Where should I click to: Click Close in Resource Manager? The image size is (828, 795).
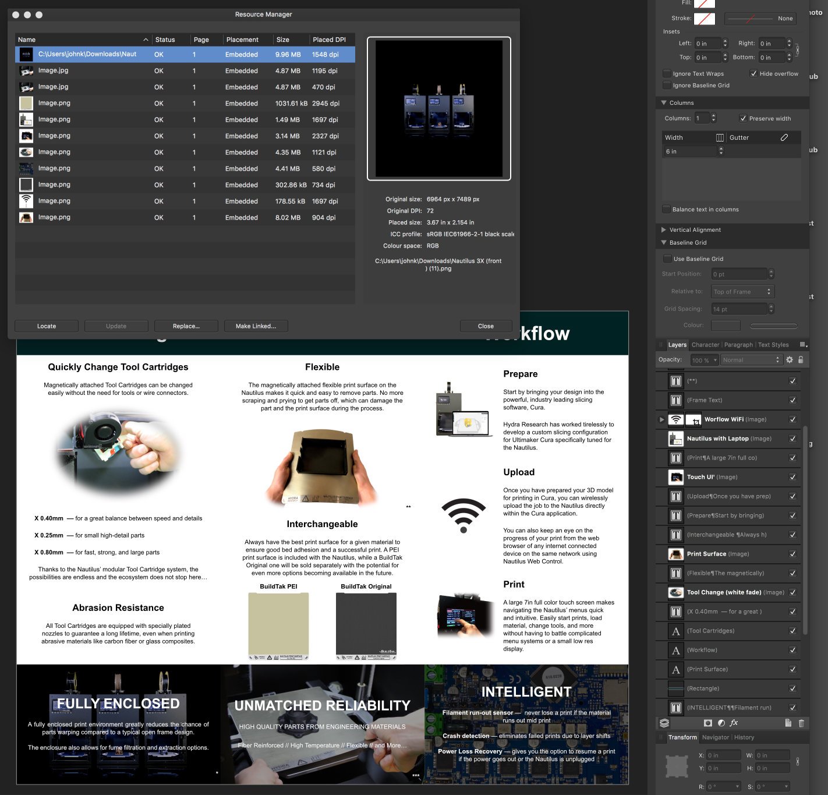[486, 326]
